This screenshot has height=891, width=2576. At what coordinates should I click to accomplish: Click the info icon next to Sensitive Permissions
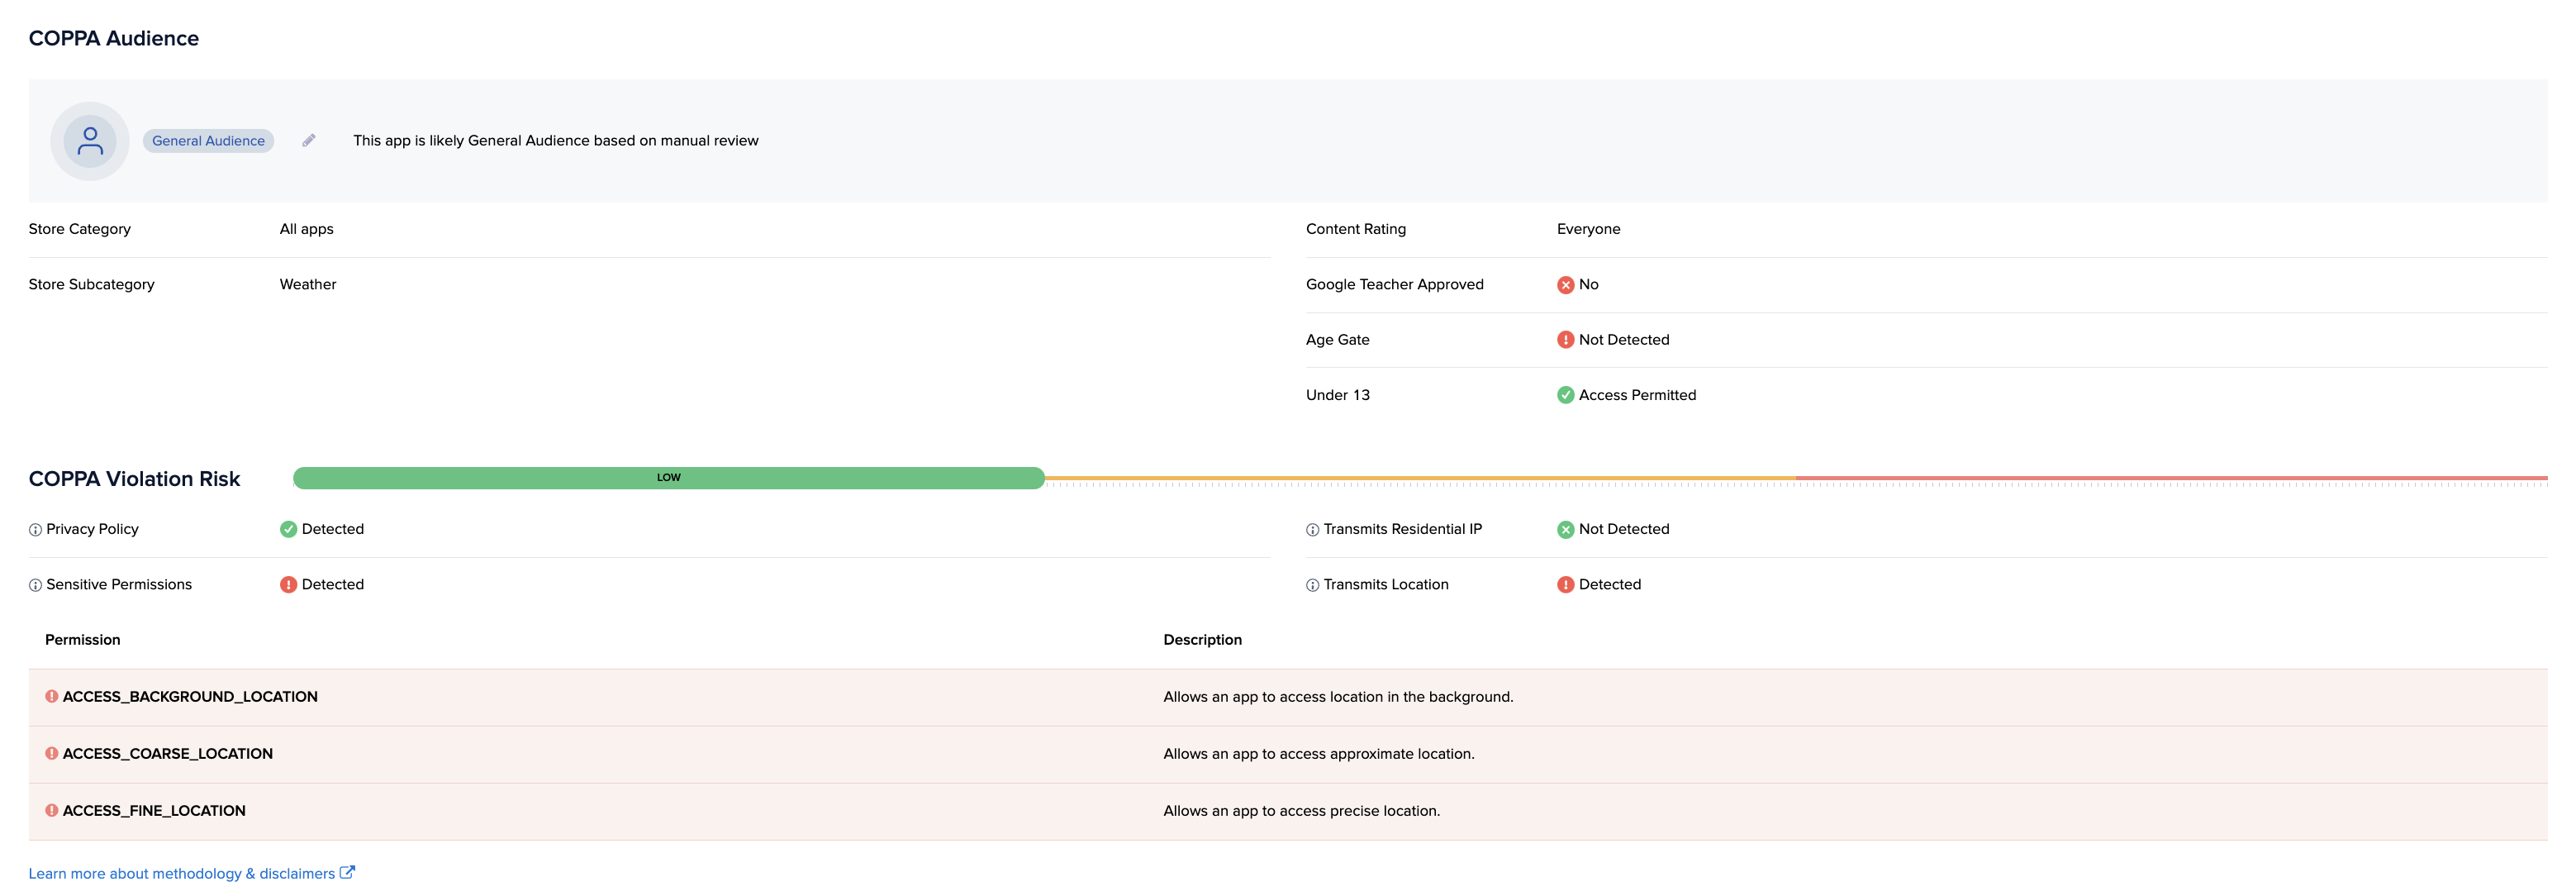(35, 585)
